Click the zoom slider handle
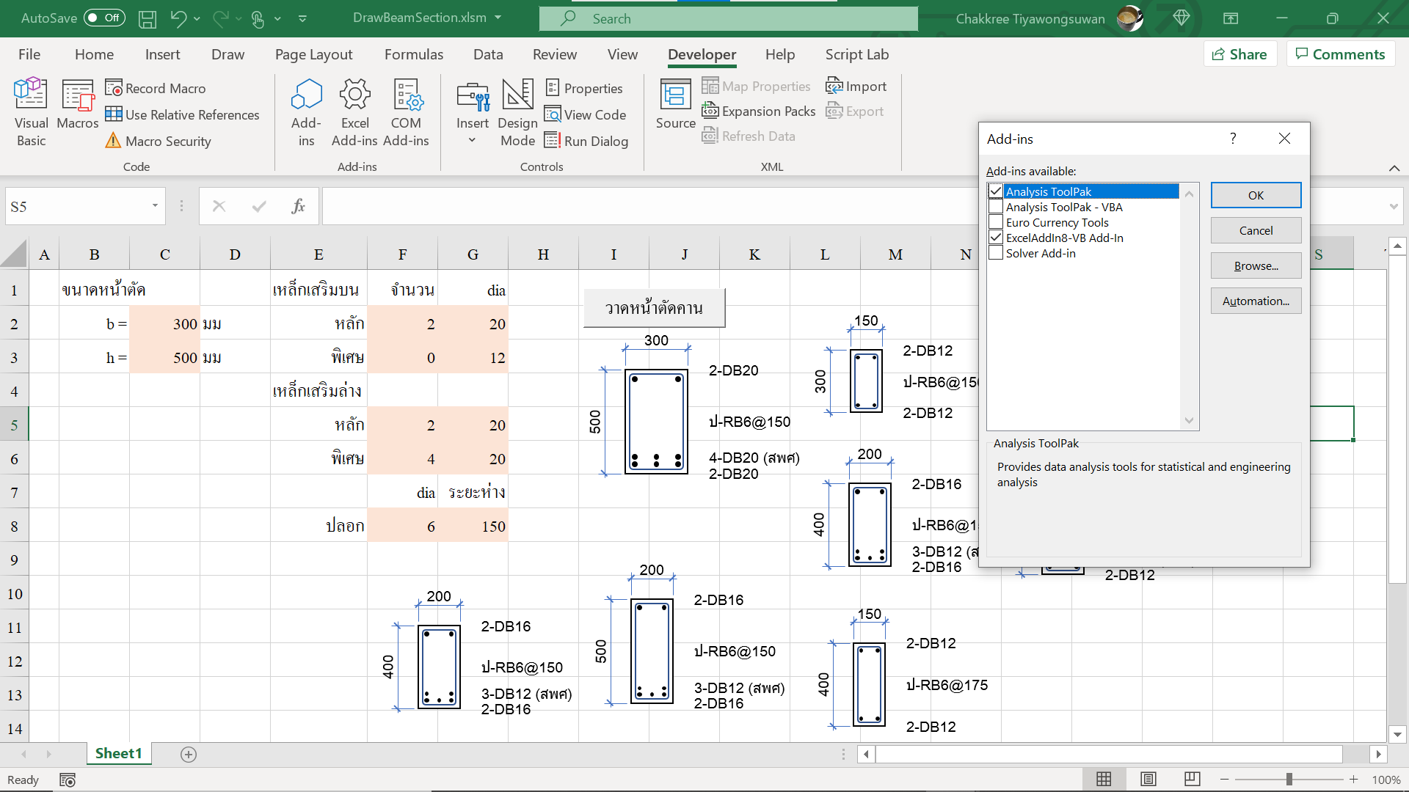The height and width of the screenshot is (792, 1409). click(x=1289, y=779)
